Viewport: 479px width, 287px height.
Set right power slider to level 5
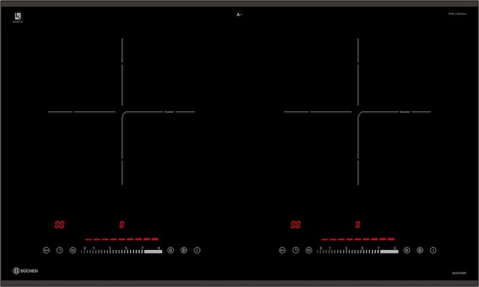(362, 251)
